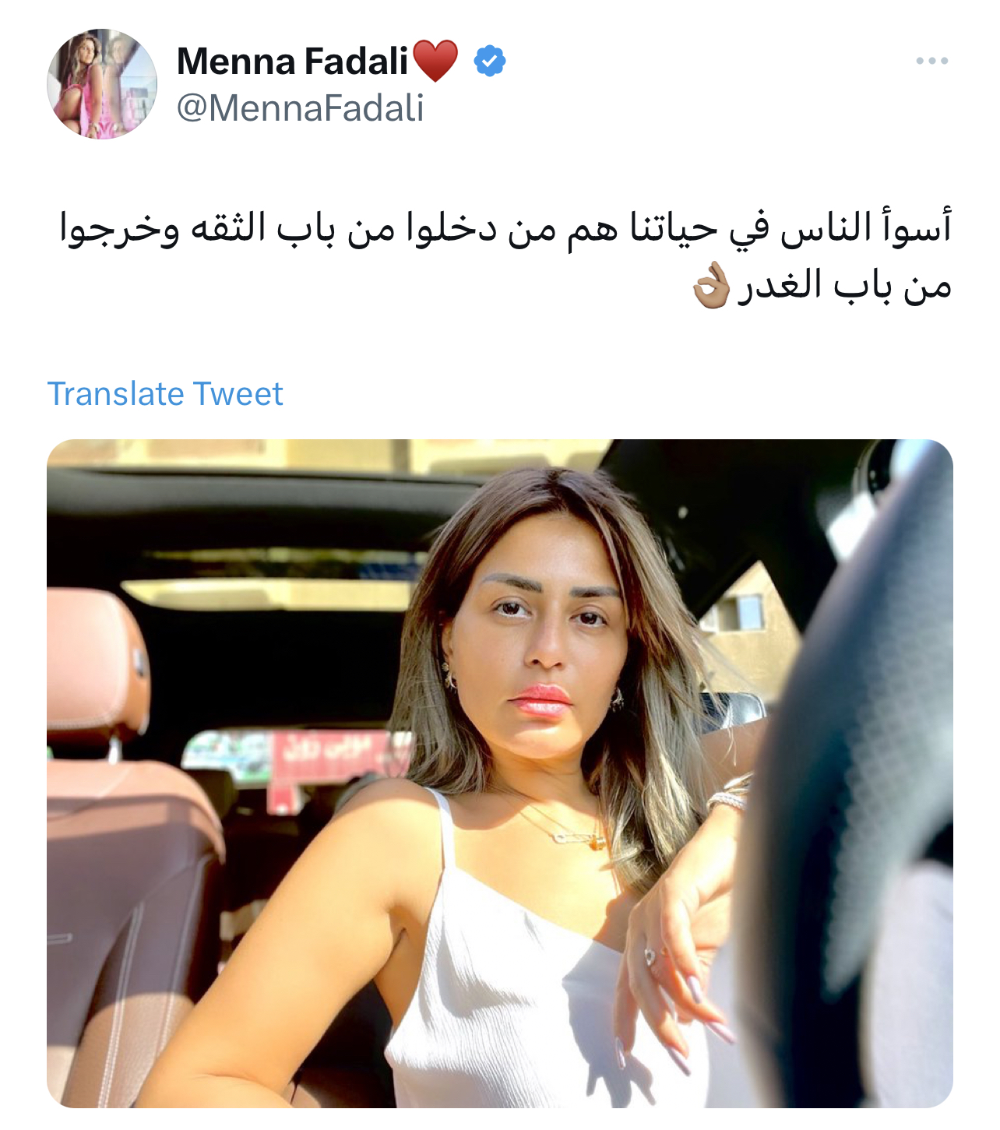Click the OK hand emoji in tweet
1000x1130 pixels.
(712, 286)
